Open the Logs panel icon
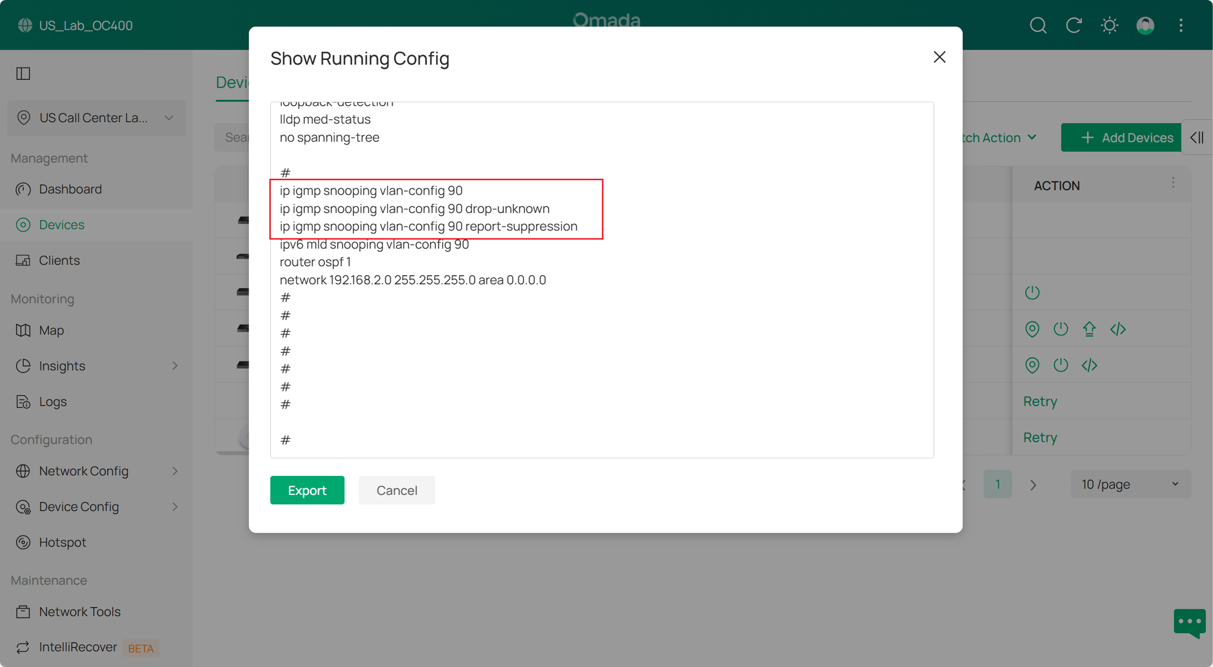Viewport: 1213px width, 667px height. click(23, 401)
